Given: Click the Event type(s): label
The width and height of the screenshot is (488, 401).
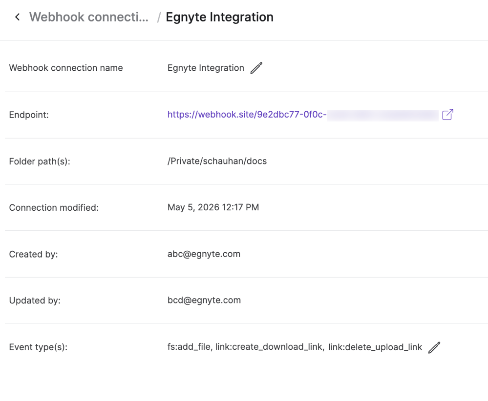Looking at the screenshot, I should point(38,347).
